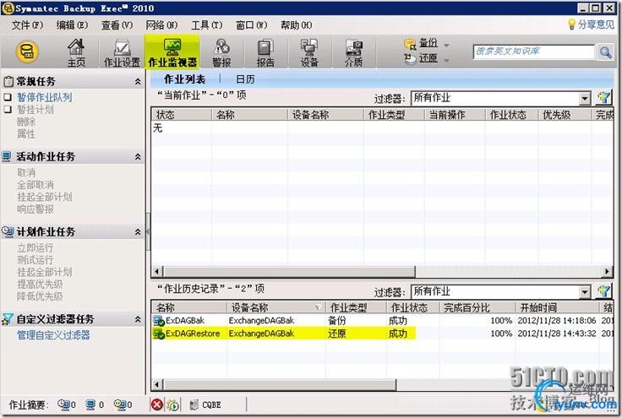Toggle the 暂挂计划 checkbox
The height and width of the screenshot is (418, 622).
(8, 109)
